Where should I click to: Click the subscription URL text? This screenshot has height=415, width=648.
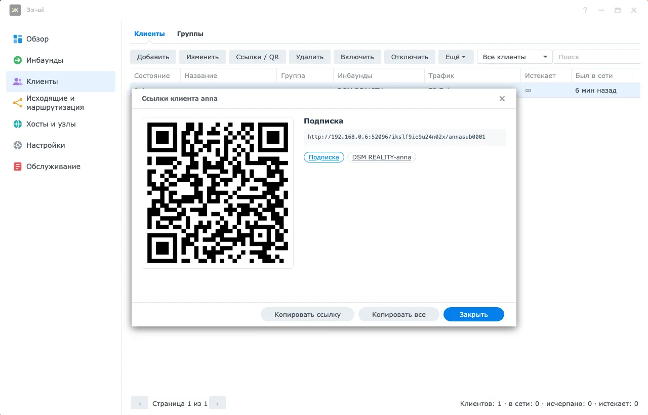point(396,137)
